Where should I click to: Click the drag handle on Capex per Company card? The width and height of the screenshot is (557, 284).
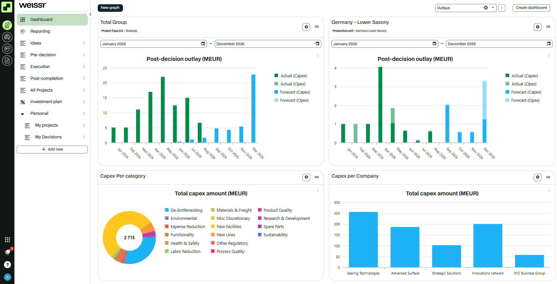click(x=548, y=177)
